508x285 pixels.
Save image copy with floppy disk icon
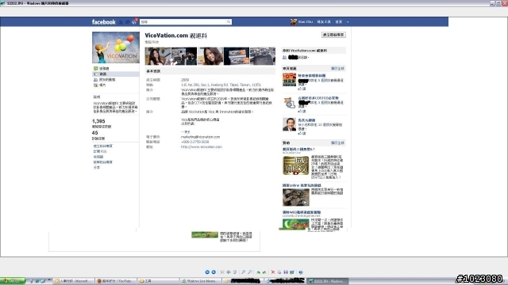click(286, 272)
